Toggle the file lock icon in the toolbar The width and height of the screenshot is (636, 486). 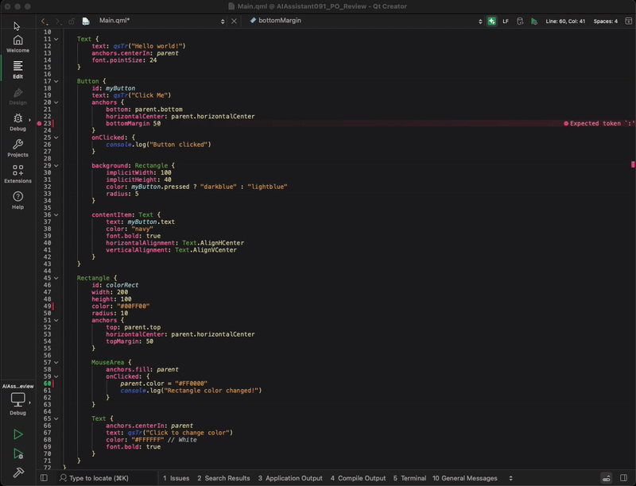[72, 22]
